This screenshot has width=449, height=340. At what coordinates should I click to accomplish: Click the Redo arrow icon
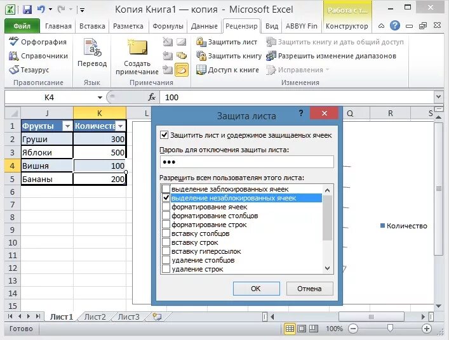[60, 10]
